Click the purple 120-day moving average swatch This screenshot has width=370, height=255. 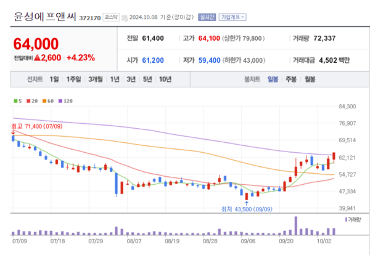coord(60,101)
